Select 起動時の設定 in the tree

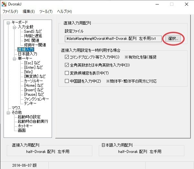[29, 117]
